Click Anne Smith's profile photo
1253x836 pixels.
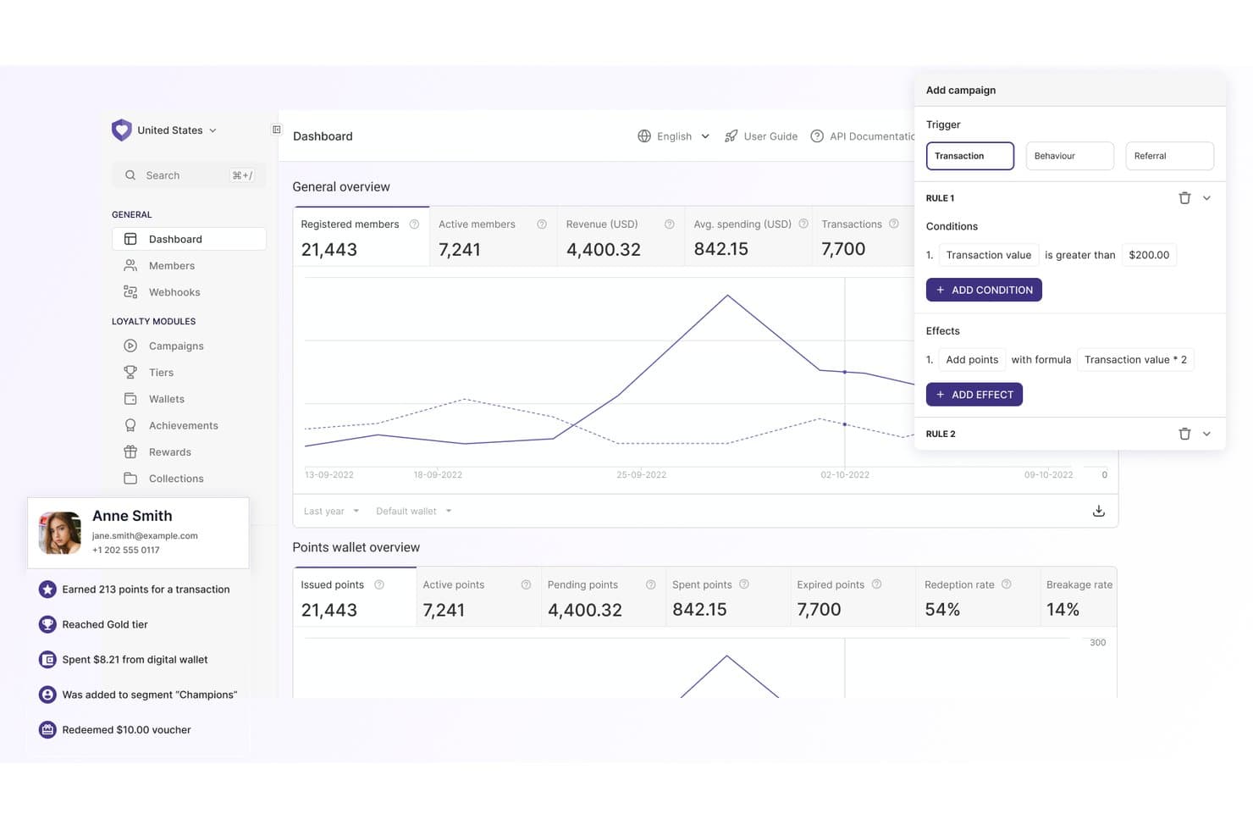pyautogui.click(x=60, y=533)
